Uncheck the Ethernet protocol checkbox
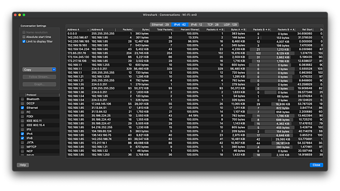 23,108
